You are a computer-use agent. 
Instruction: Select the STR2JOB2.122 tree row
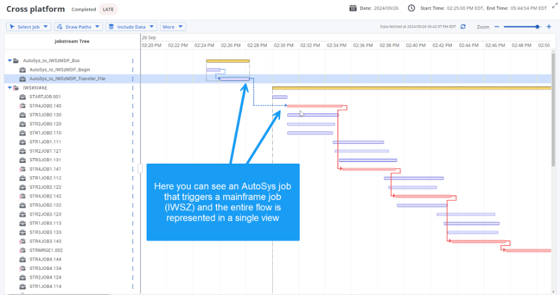(72, 187)
